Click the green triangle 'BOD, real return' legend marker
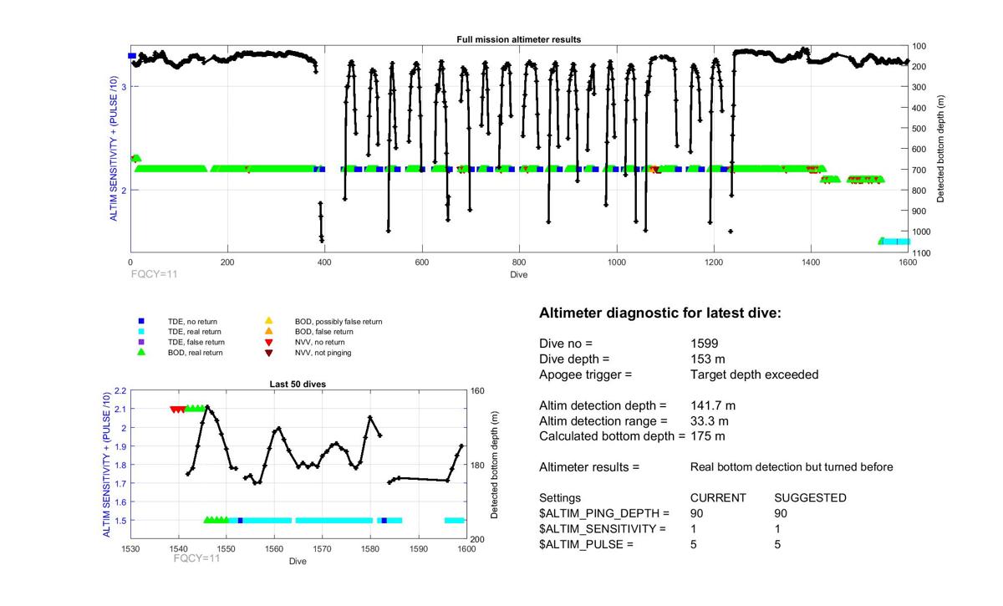Viewport: 1003px width, 606px height. pyautogui.click(x=142, y=352)
